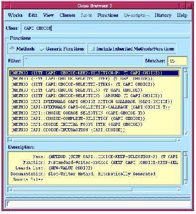Click methods list horizontal scroll left arrow
This screenshot has width=196, height=214.
10,140
